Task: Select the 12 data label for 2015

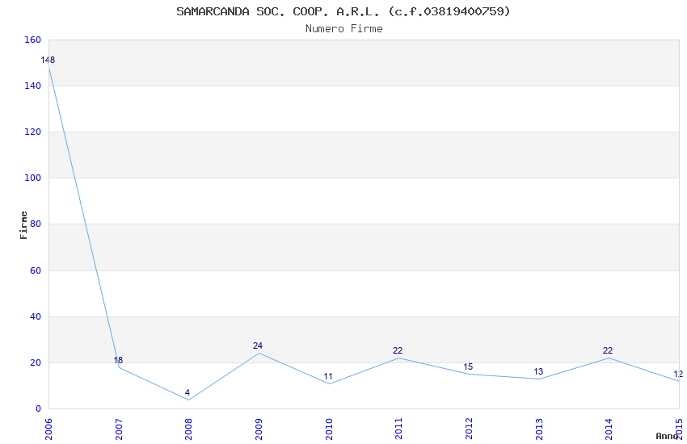Action: (678, 374)
